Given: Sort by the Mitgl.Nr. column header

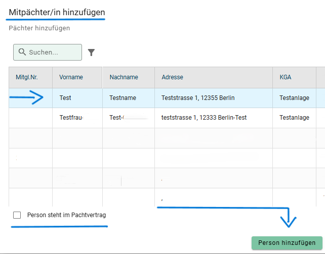Looking at the screenshot, I should click(x=27, y=77).
